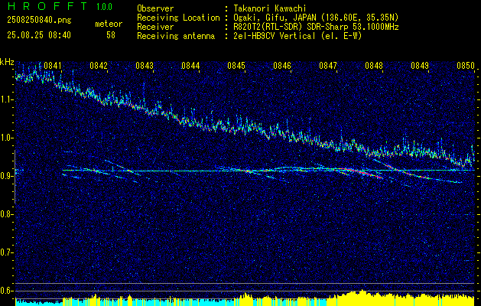Select the filename 2508250840.png
481x306 pixels.
[39, 21]
